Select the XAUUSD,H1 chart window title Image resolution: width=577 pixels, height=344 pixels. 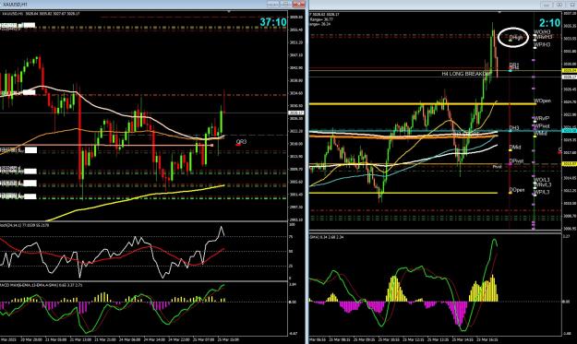tap(14, 4)
